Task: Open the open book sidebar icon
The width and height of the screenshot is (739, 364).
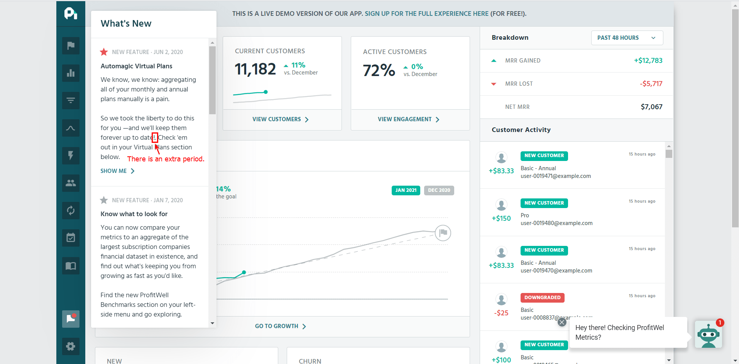Action: (71, 266)
